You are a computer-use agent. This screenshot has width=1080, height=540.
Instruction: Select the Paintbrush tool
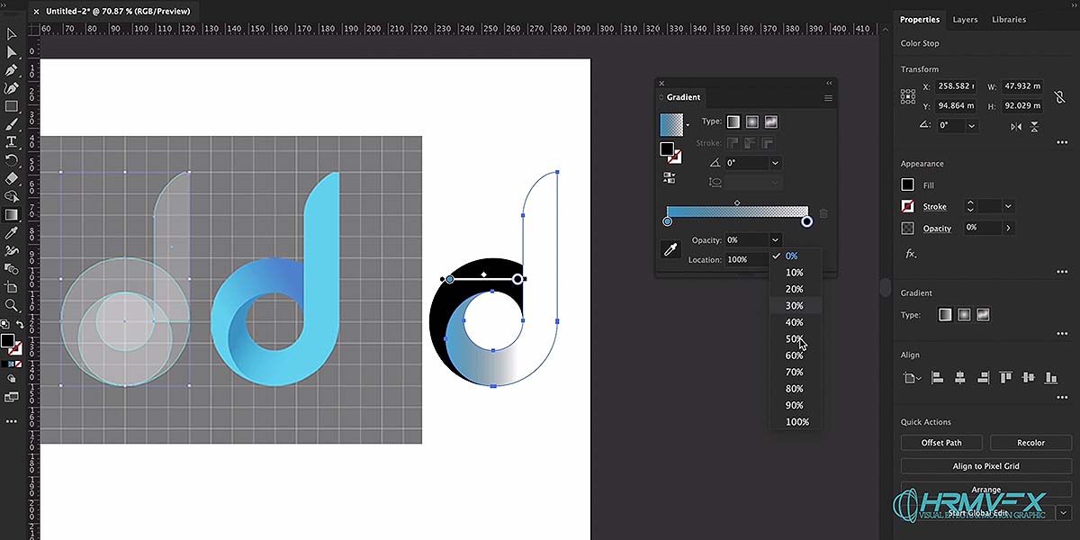[x=12, y=124]
